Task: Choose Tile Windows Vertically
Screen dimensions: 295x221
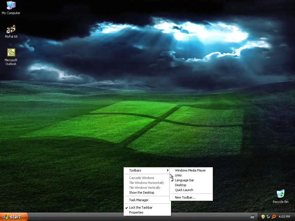Action: [x=147, y=188]
